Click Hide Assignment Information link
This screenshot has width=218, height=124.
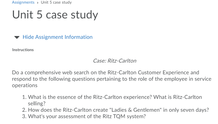(x=58, y=37)
